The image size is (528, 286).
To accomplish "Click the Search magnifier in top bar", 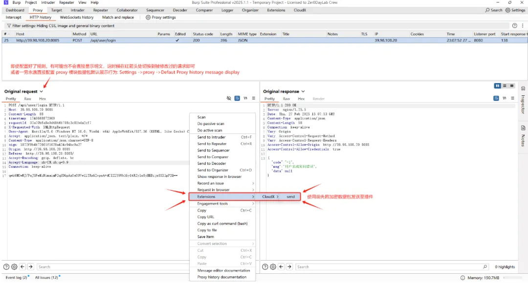I will (487, 10).
